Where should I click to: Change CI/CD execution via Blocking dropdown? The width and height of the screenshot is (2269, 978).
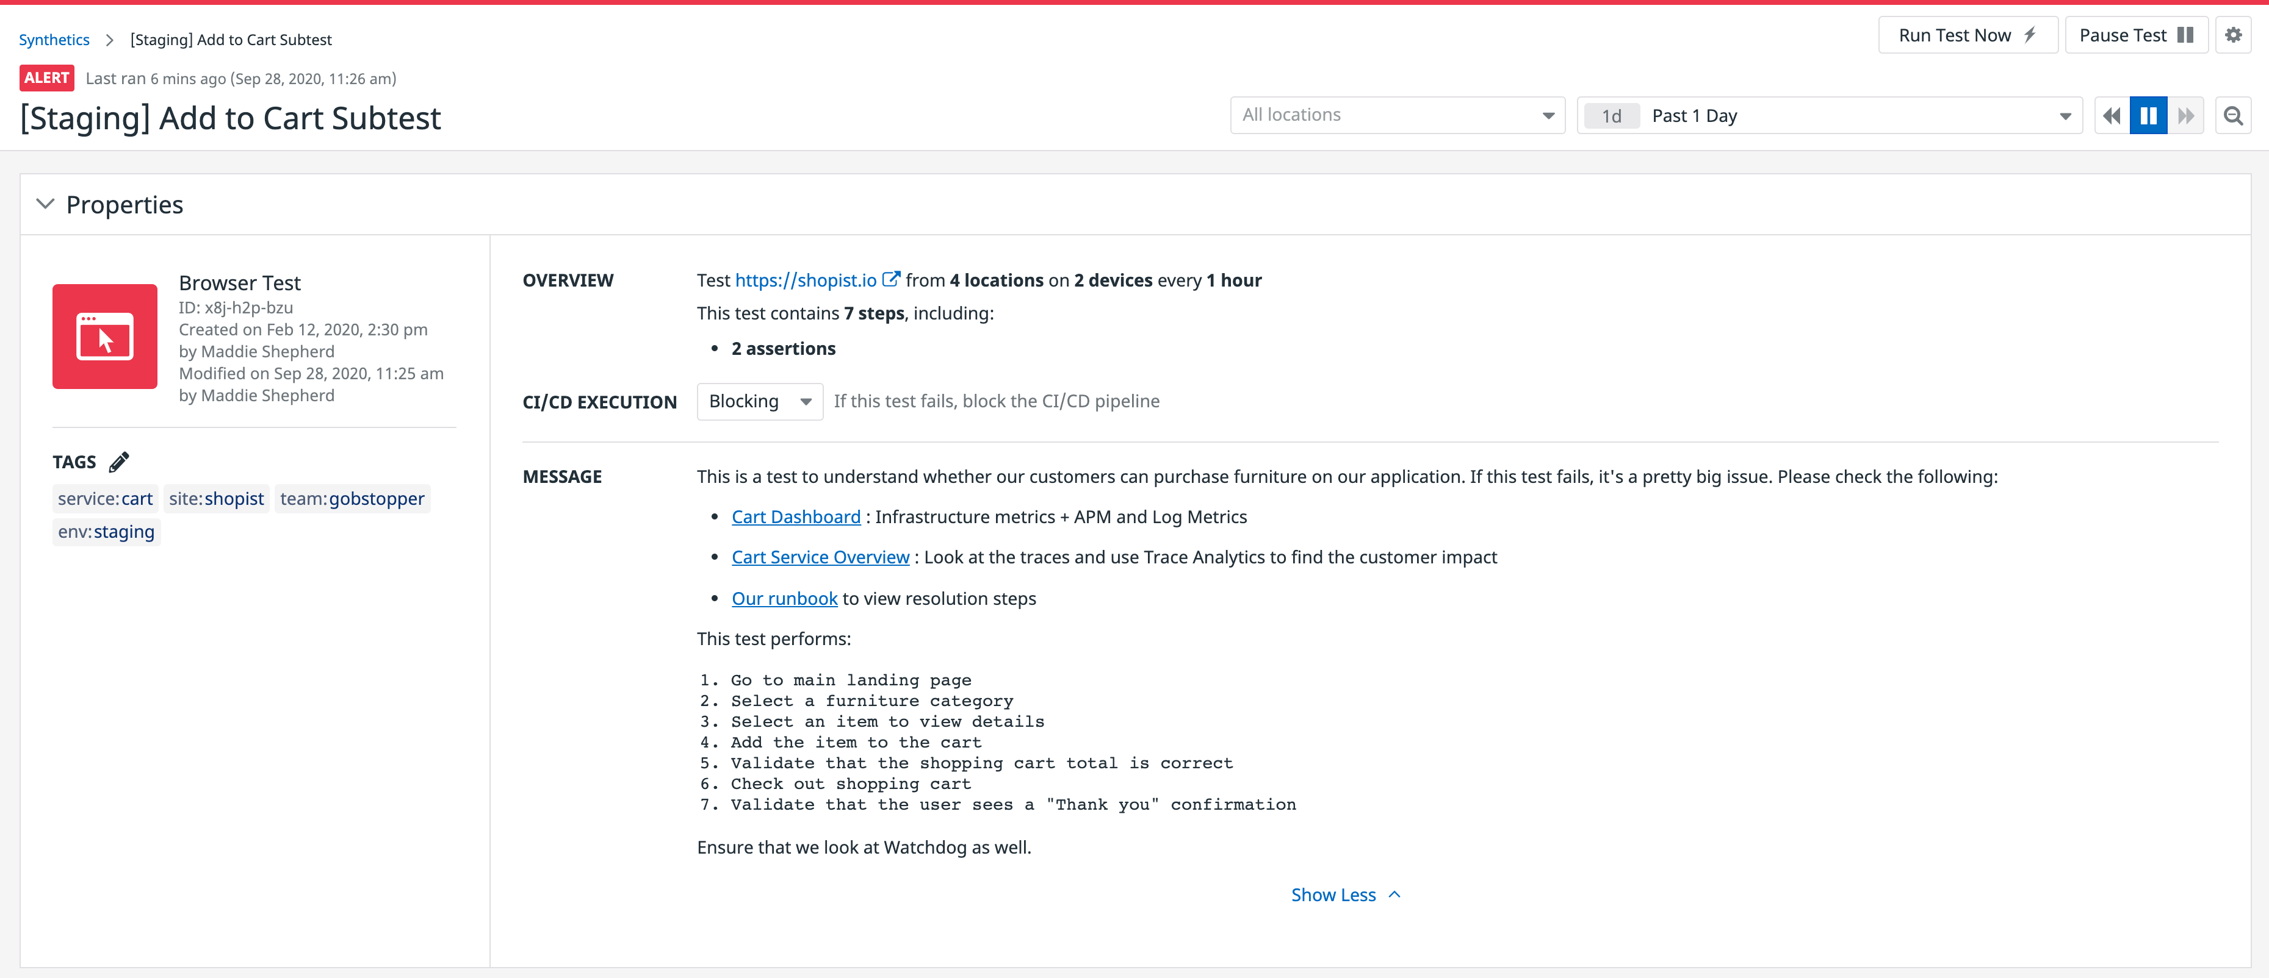pos(759,401)
